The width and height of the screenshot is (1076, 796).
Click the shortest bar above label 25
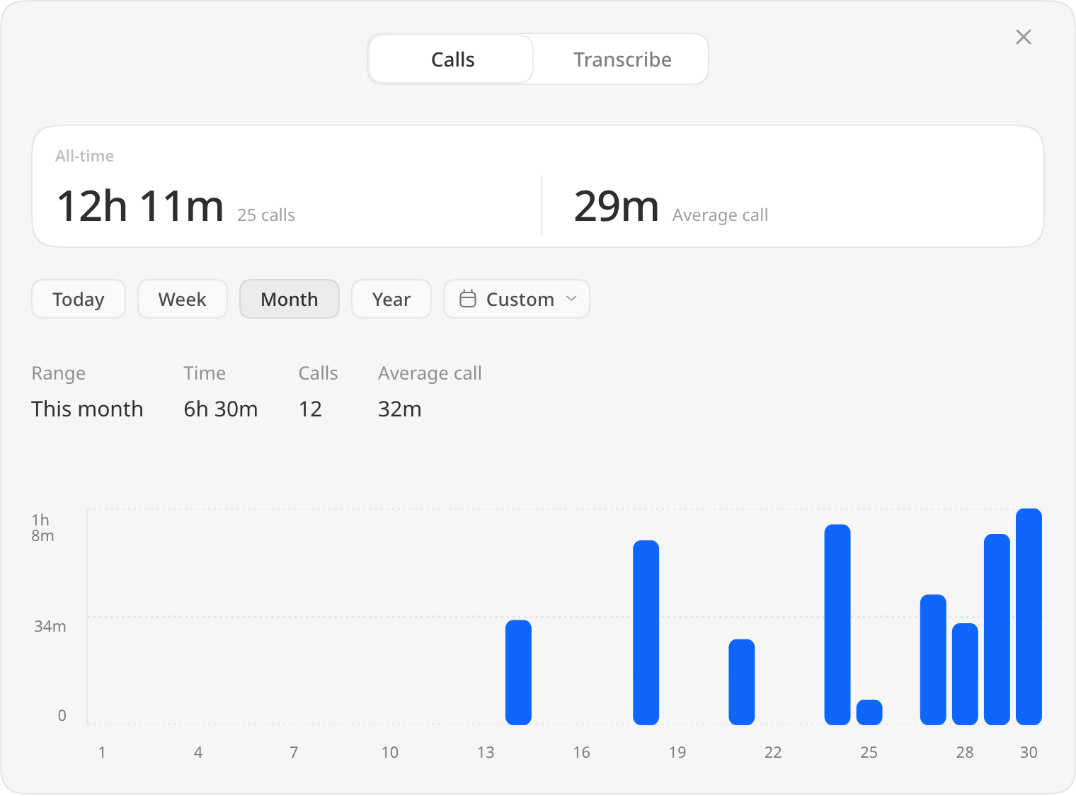869,712
